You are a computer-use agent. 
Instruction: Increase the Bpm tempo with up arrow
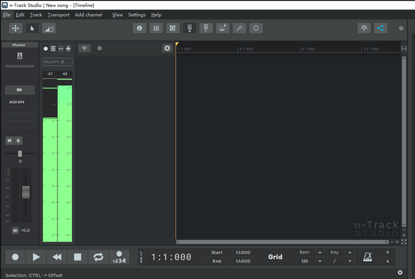pyautogui.click(x=319, y=252)
